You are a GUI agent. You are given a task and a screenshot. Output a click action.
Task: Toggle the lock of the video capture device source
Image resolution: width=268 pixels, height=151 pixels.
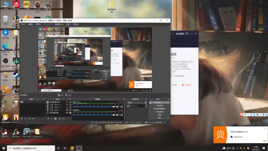70,102
